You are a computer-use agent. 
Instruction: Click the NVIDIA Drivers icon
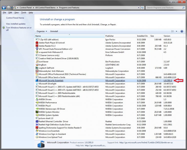[37, 99]
